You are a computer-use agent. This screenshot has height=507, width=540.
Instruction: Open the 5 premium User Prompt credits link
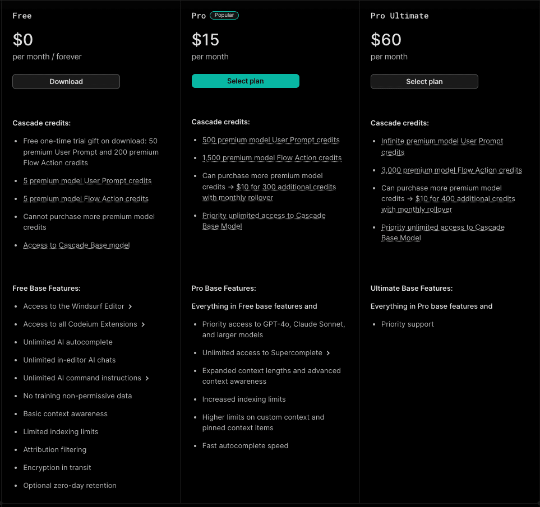[x=87, y=181]
